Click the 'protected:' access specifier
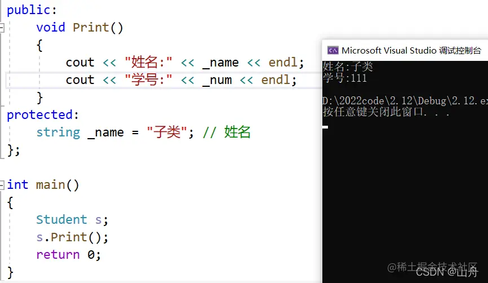488x283 pixels. [43, 115]
